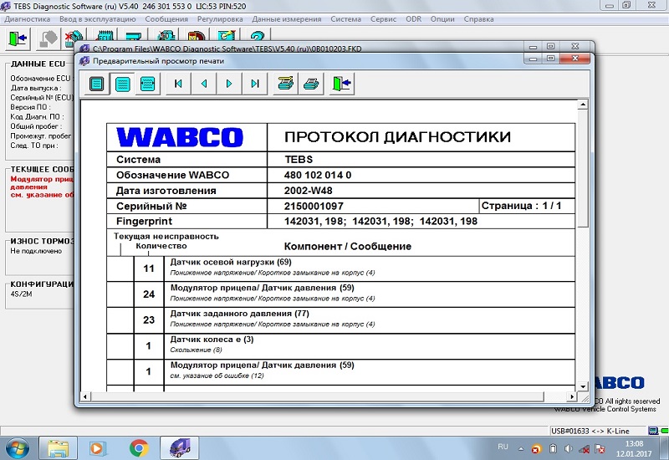Open help question mark toolbar icon

pos(258,35)
